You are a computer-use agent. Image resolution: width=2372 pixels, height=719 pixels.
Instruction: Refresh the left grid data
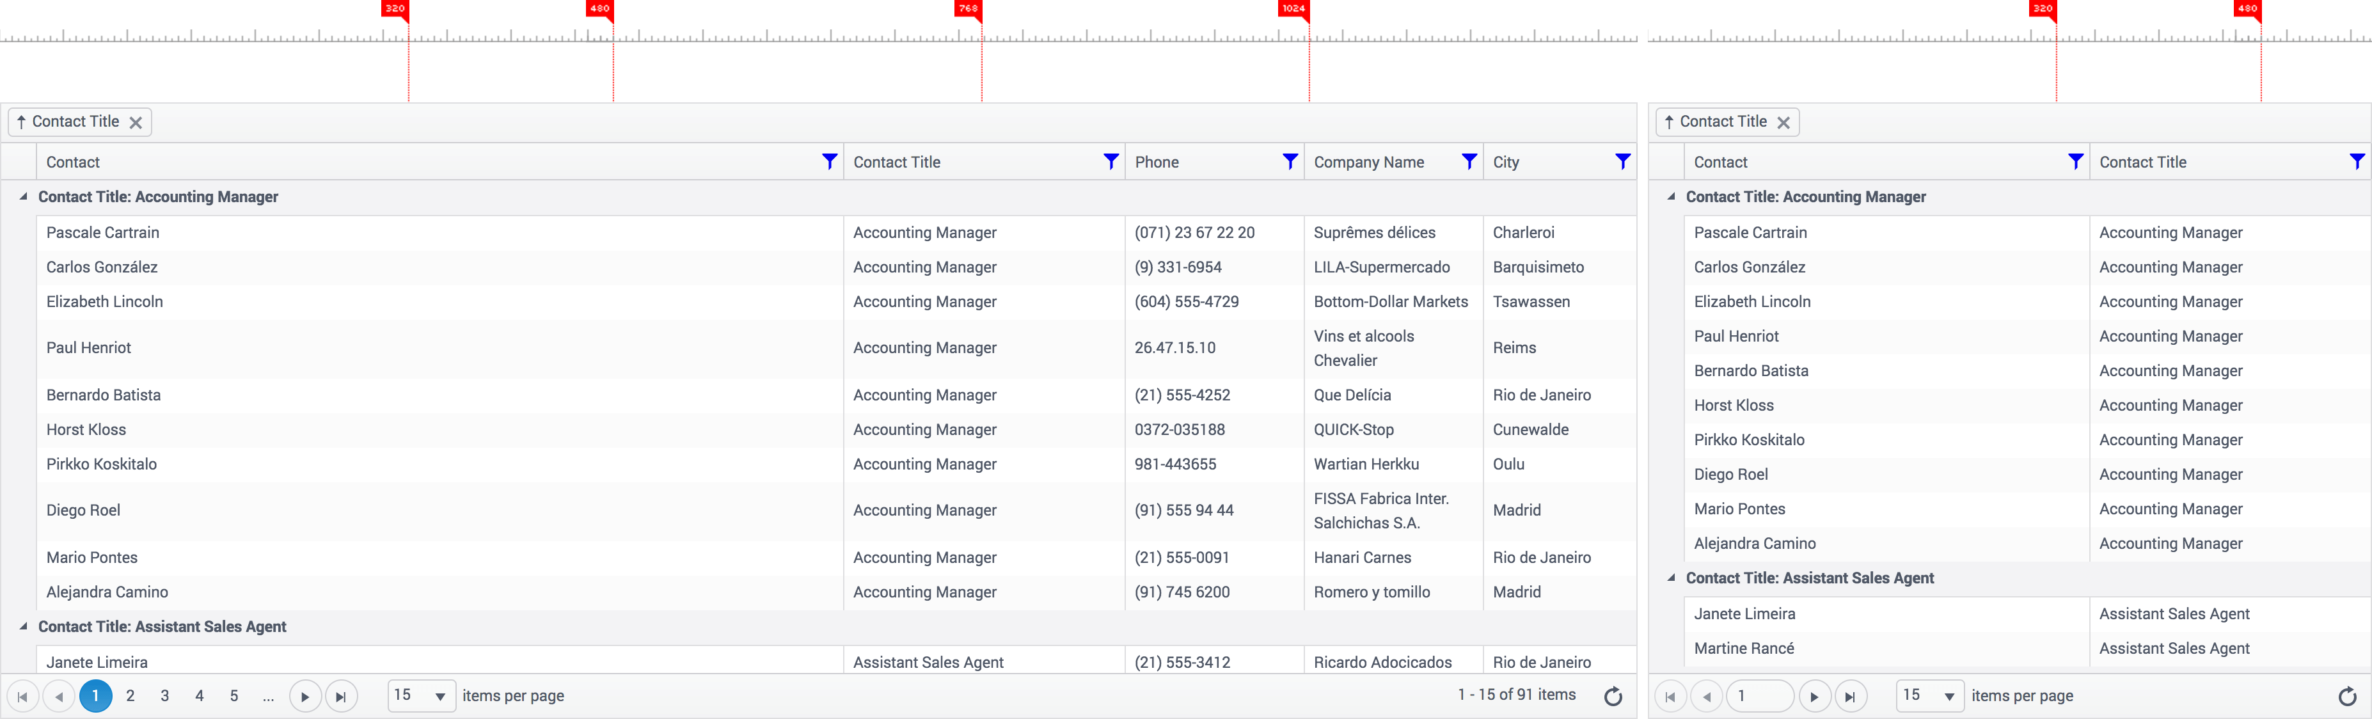point(1612,696)
